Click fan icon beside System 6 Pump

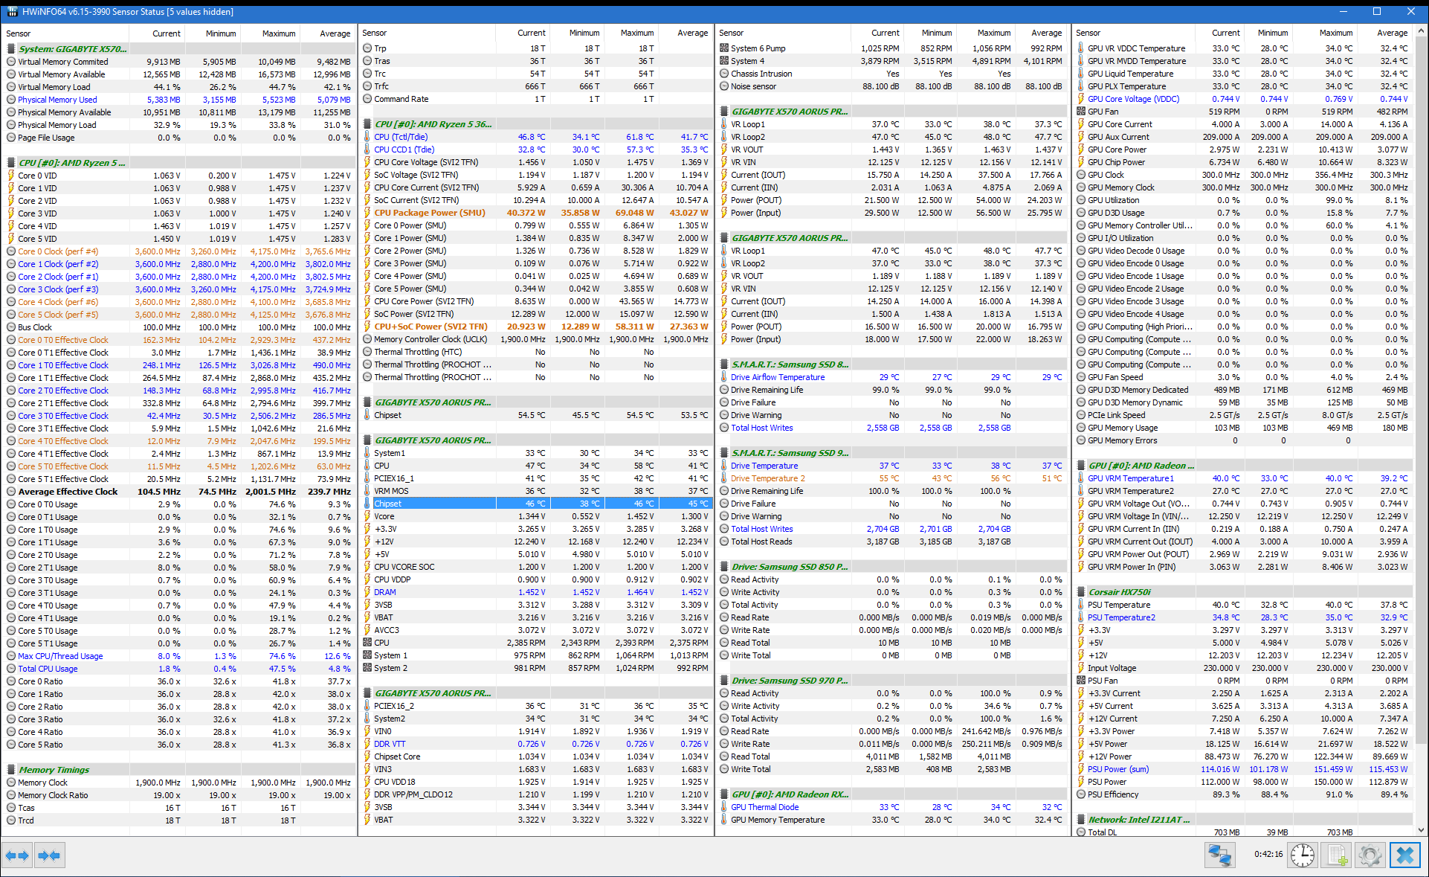point(724,48)
